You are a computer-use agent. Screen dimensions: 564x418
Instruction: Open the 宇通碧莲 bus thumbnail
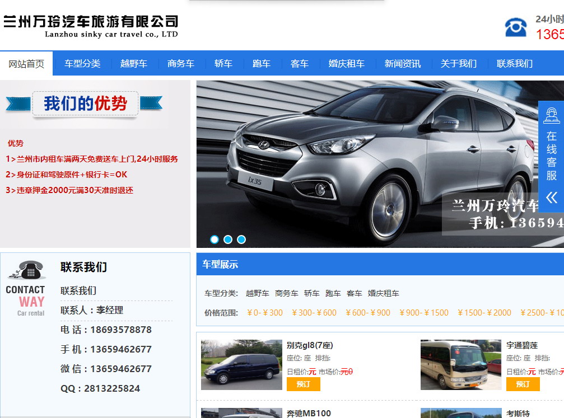click(461, 365)
